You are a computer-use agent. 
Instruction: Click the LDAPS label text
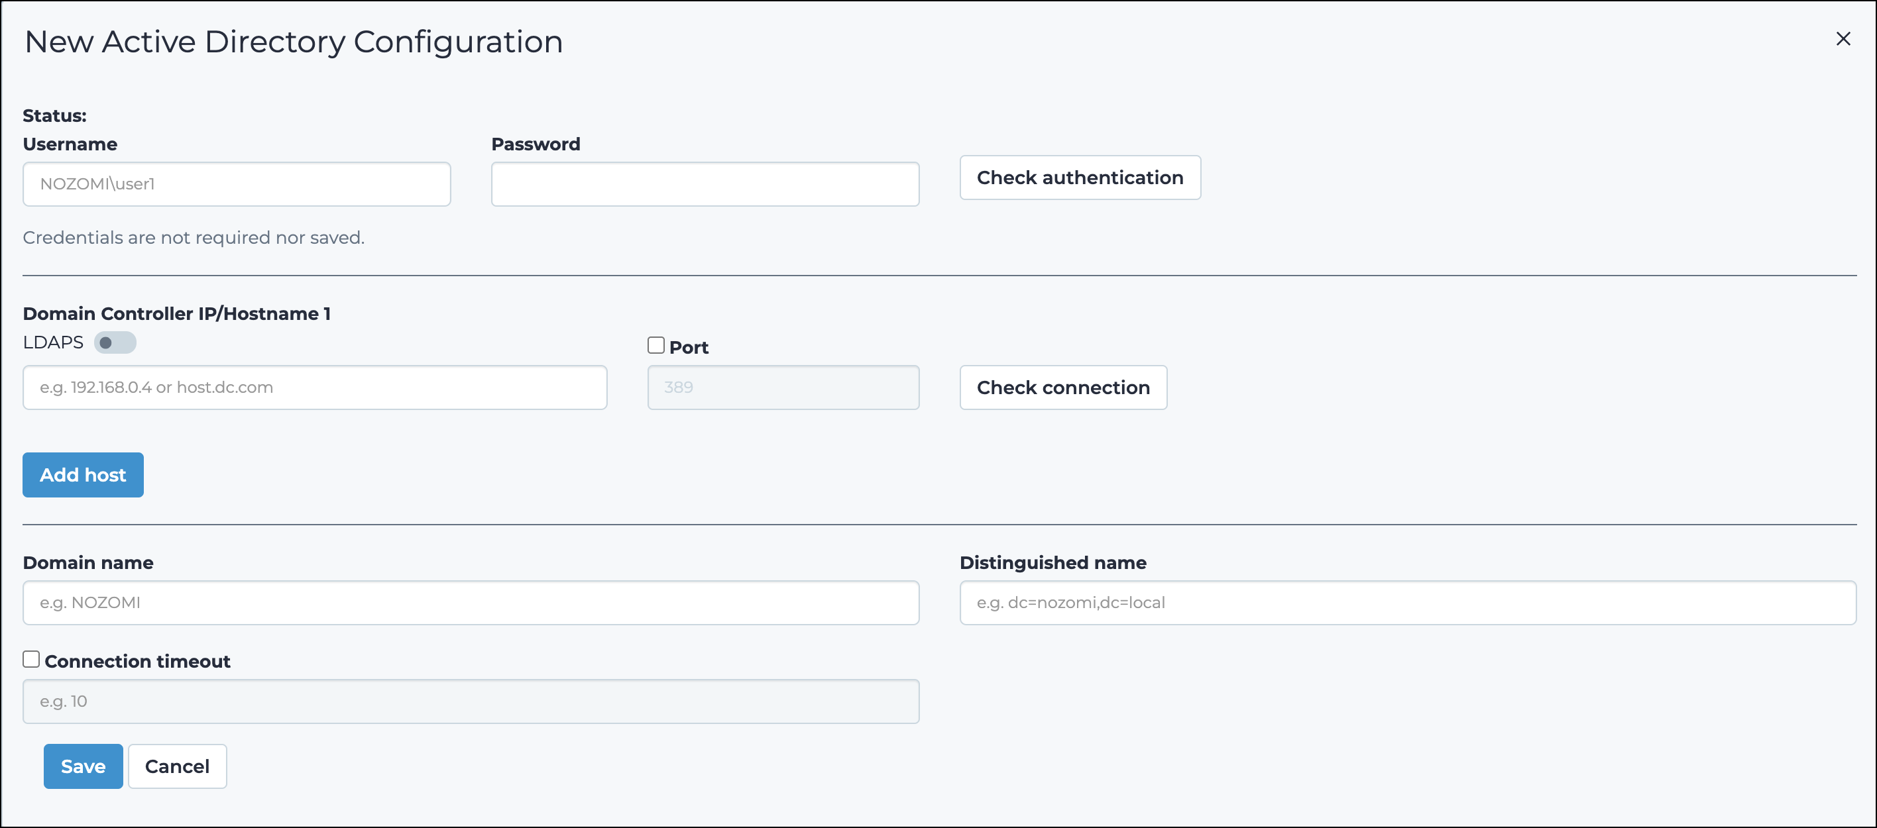coord(53,342)
